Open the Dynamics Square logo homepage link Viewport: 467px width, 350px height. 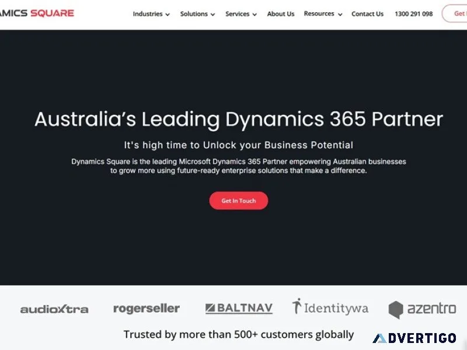[x=37, y=13]
